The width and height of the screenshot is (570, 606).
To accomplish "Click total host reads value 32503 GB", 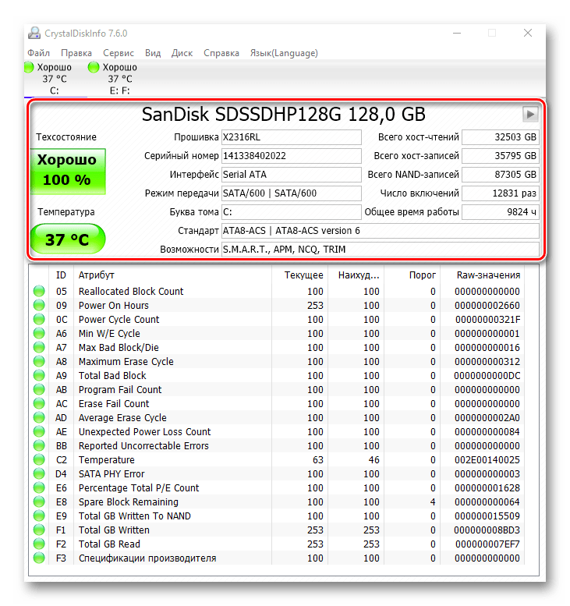I will coord(501,137).
